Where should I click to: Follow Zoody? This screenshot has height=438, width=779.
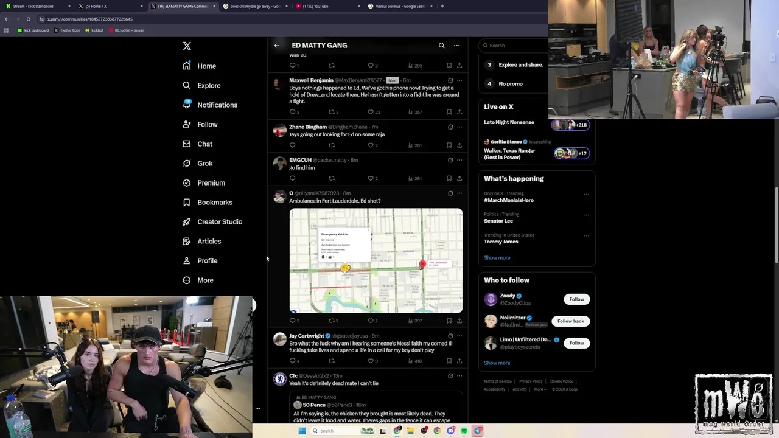click(x=576, y=299)
